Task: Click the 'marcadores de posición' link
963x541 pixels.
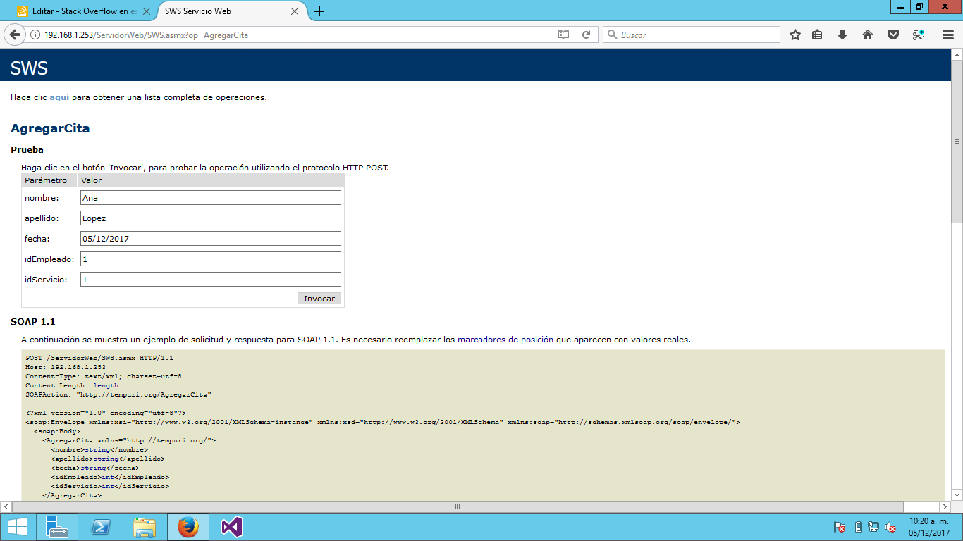Action: (505, 340)
